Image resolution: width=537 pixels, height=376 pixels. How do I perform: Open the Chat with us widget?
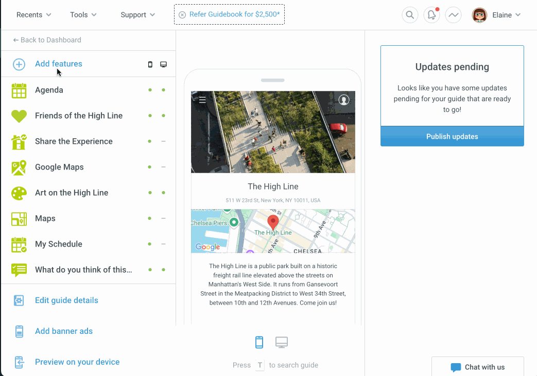point(477,367)
